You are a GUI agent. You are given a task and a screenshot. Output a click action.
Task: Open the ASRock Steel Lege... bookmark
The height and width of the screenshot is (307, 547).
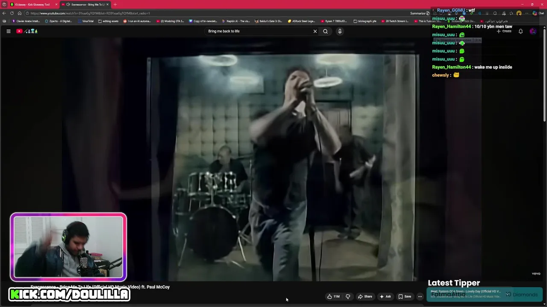tap(302, 21)
